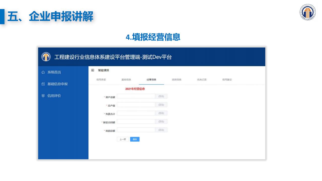Click the 利润总额 field label
This screenshot has height=181, width=322.
coord(110,131)
